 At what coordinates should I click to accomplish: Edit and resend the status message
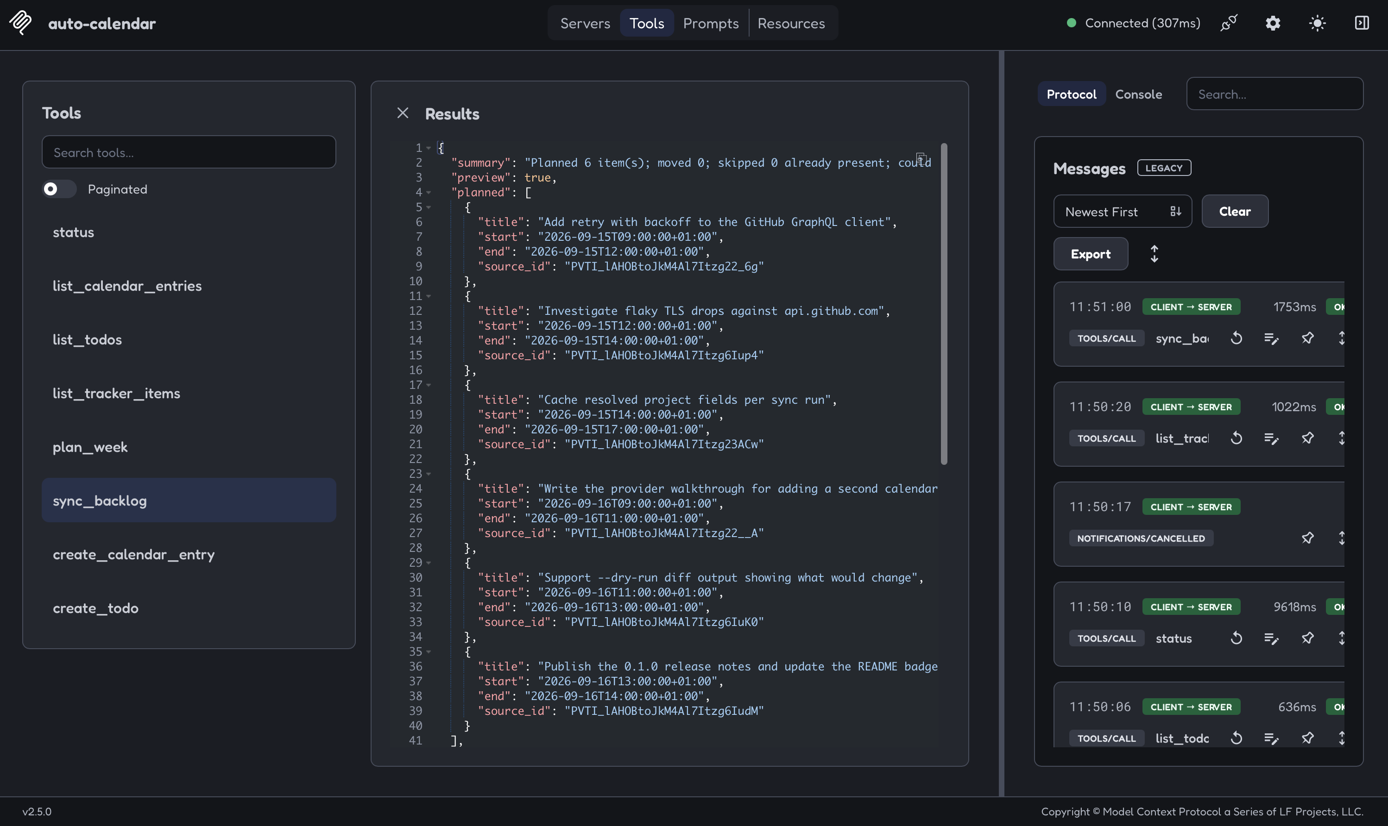pos(1271,638)
